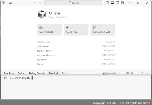The width and height of the screenshot is (152, 105).
Task: Toggle the secondary sidebar layout
Action: (x=117, y=3)
